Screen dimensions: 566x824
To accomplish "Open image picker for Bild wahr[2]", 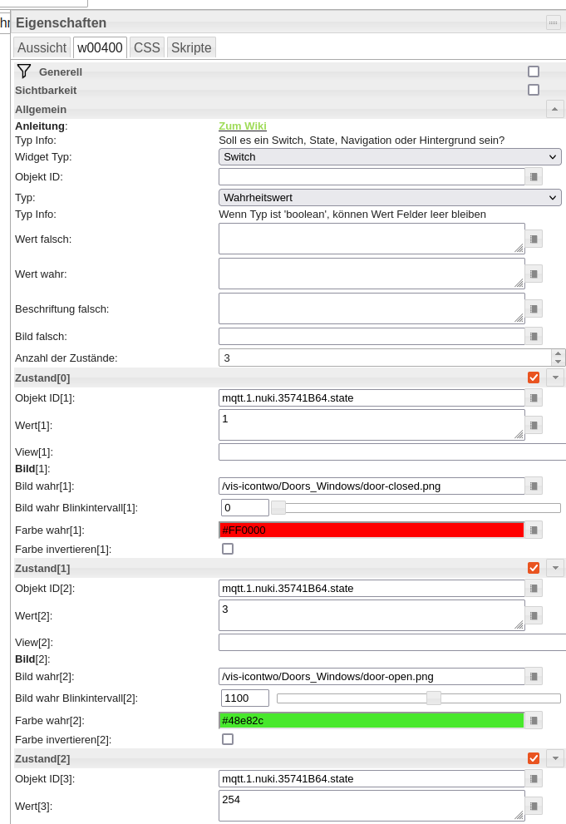I will click(534, 676).
